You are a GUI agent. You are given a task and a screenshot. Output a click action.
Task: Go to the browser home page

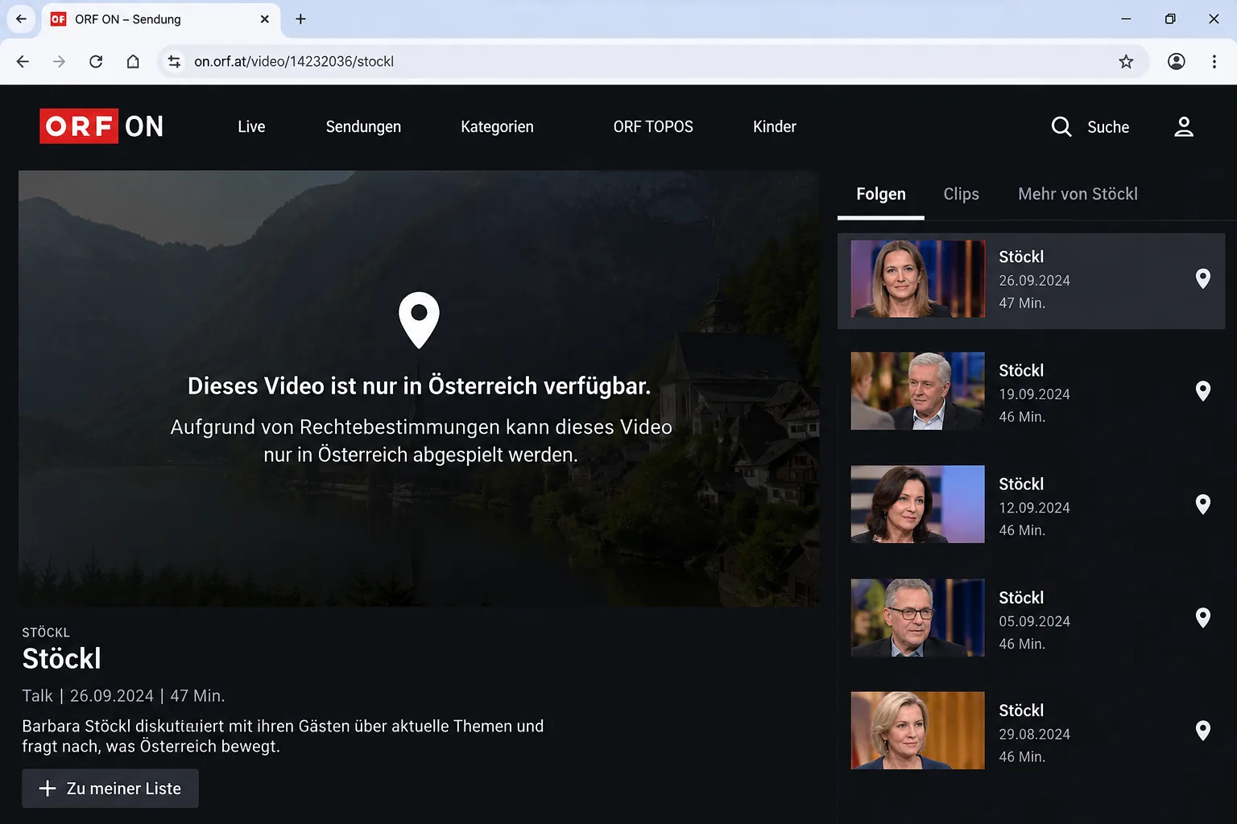coord(133,61)
